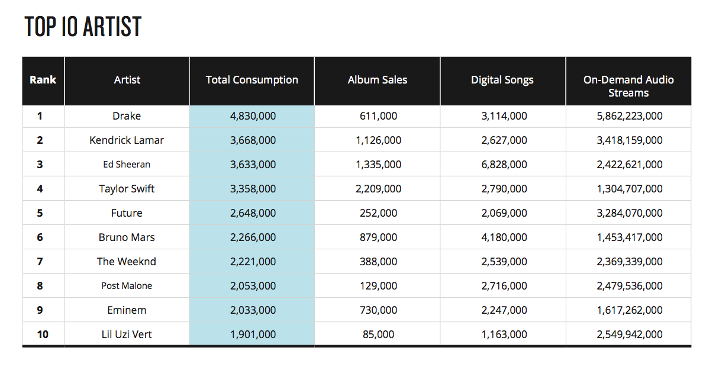
Task: Click rank number 5 beside Future
Action: 40,214
